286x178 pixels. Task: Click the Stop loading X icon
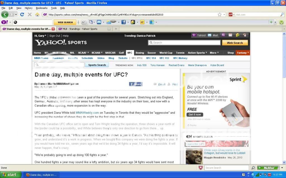click(x=30, y=14)
